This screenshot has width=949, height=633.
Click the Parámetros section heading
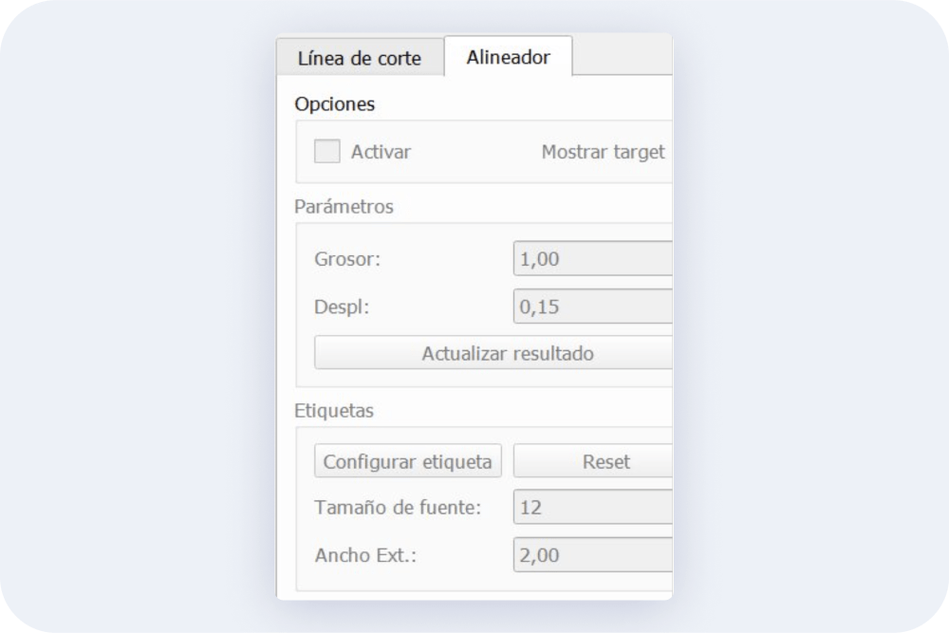[344, 206]
